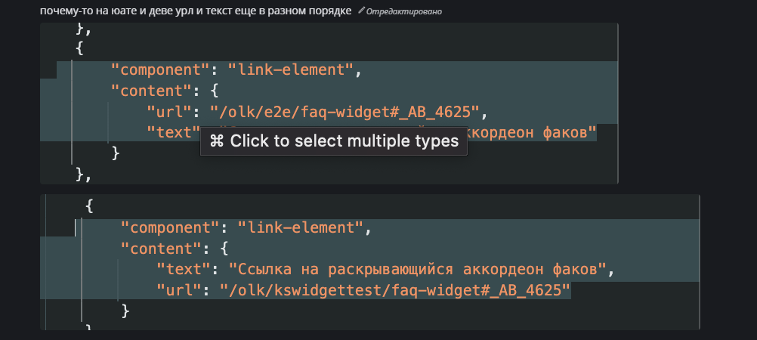Open the second code snippet image at its opening brace
The image size is (757, 340).
pos(89,206)
